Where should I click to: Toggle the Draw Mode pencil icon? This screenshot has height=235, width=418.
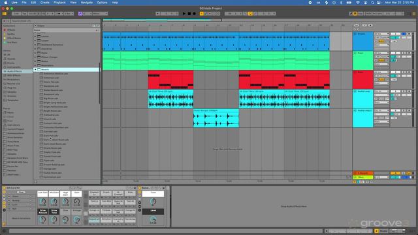[351, 14]
